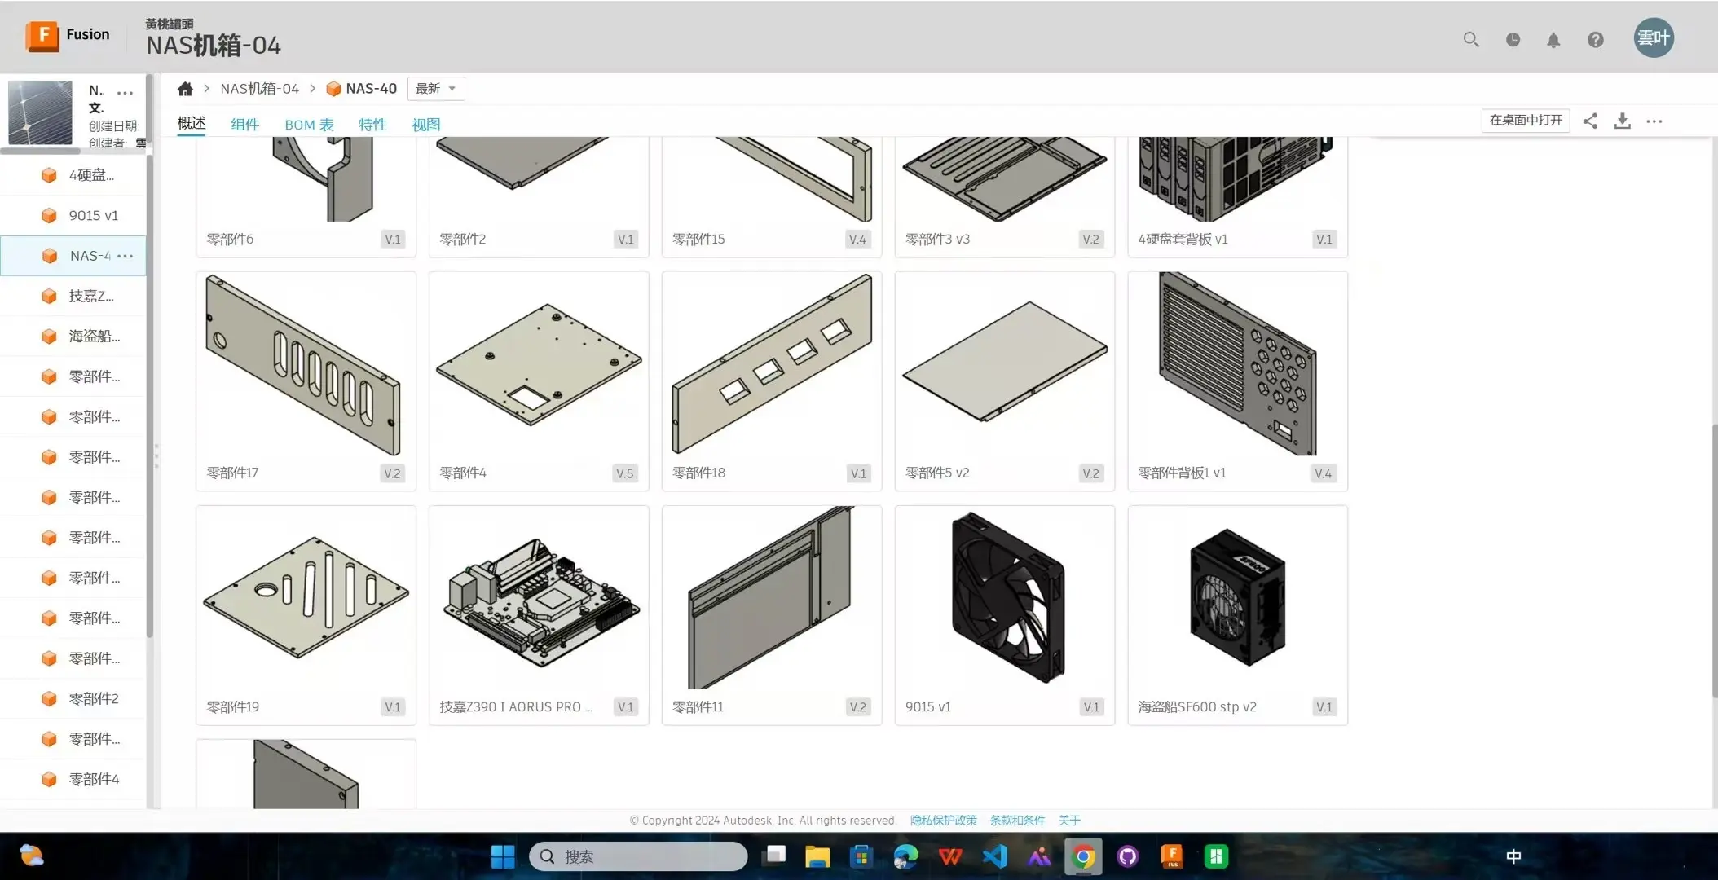The image size is (1718, 880).
Task: Open more options ellipsis beside download icon
Action: 1654,121
